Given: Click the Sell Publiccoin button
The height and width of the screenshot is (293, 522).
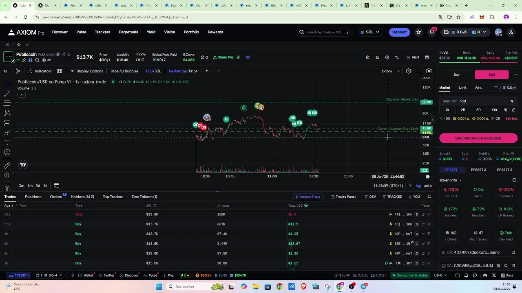Looking at the screenshot, I should pos(478,138).
